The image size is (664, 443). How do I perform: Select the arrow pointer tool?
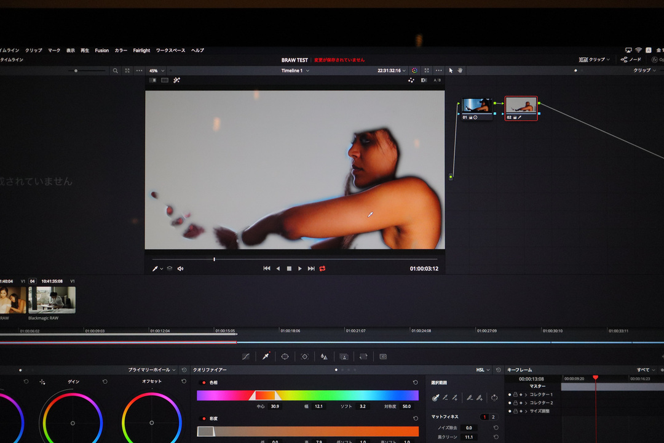pyautogui.click(x=451, y=70)
